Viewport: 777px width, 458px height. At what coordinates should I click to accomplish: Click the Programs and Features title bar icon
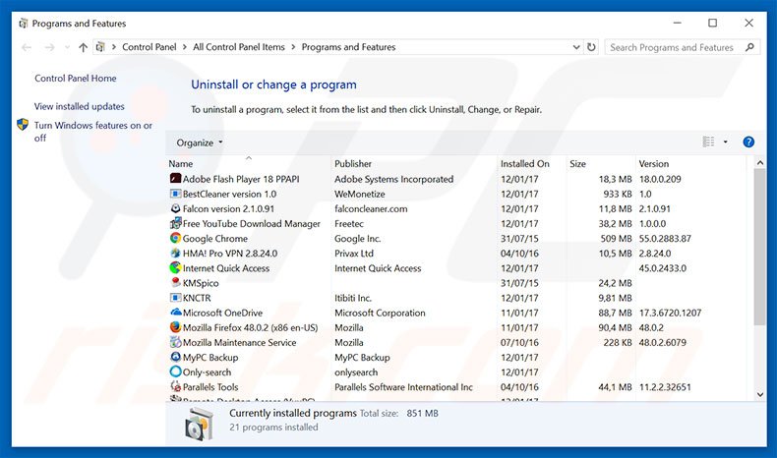(24, 24)
